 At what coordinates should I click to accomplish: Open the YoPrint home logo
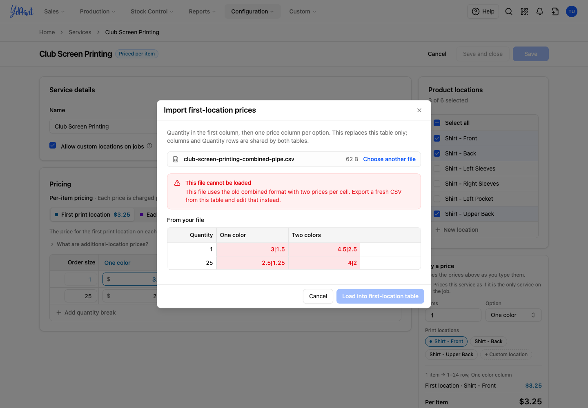[x=21, y=11]
